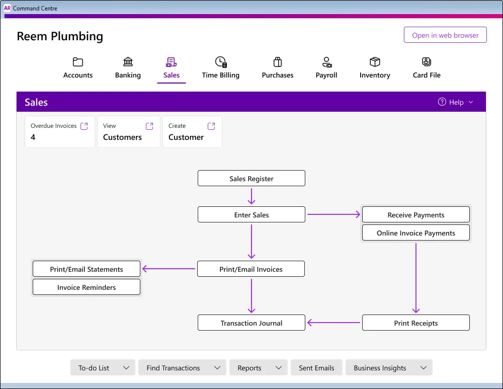Open Online Invoice Payments

(x=416, y=232)
